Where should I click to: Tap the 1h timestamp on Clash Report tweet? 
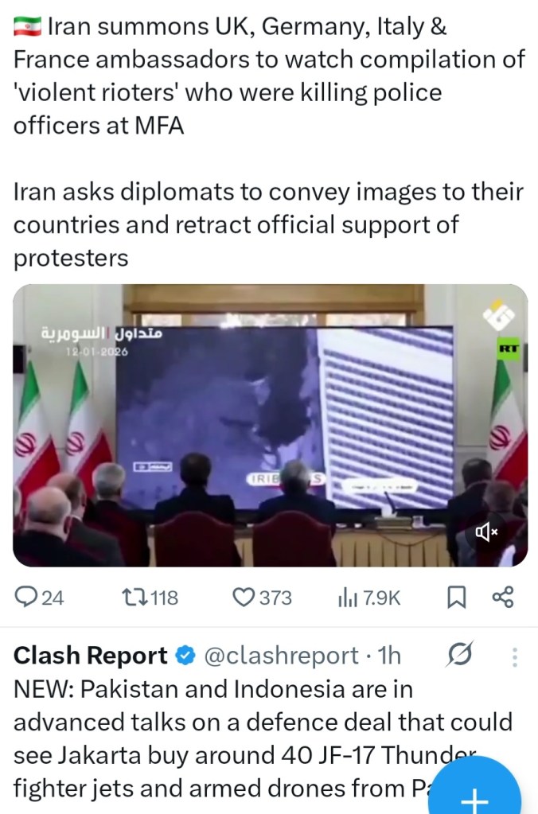pyautogui.click(x=389, y=656)
